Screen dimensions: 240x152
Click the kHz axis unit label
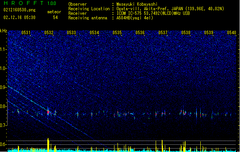point(3,31)
